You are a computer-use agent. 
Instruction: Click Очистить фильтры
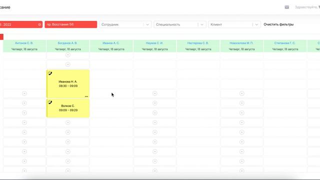click(x=278, y=24)
